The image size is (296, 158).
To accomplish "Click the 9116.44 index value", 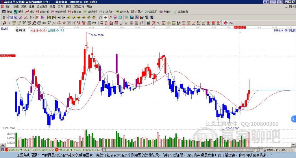I will pos(64,150).
